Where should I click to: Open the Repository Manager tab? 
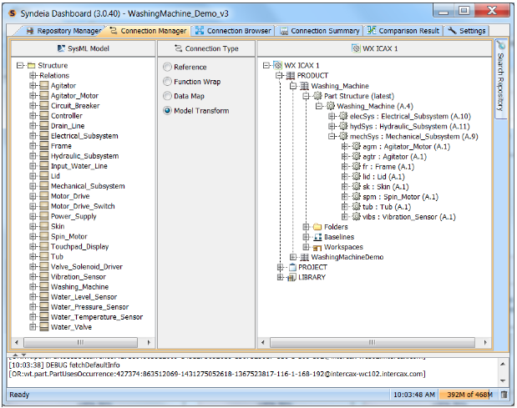63,31
